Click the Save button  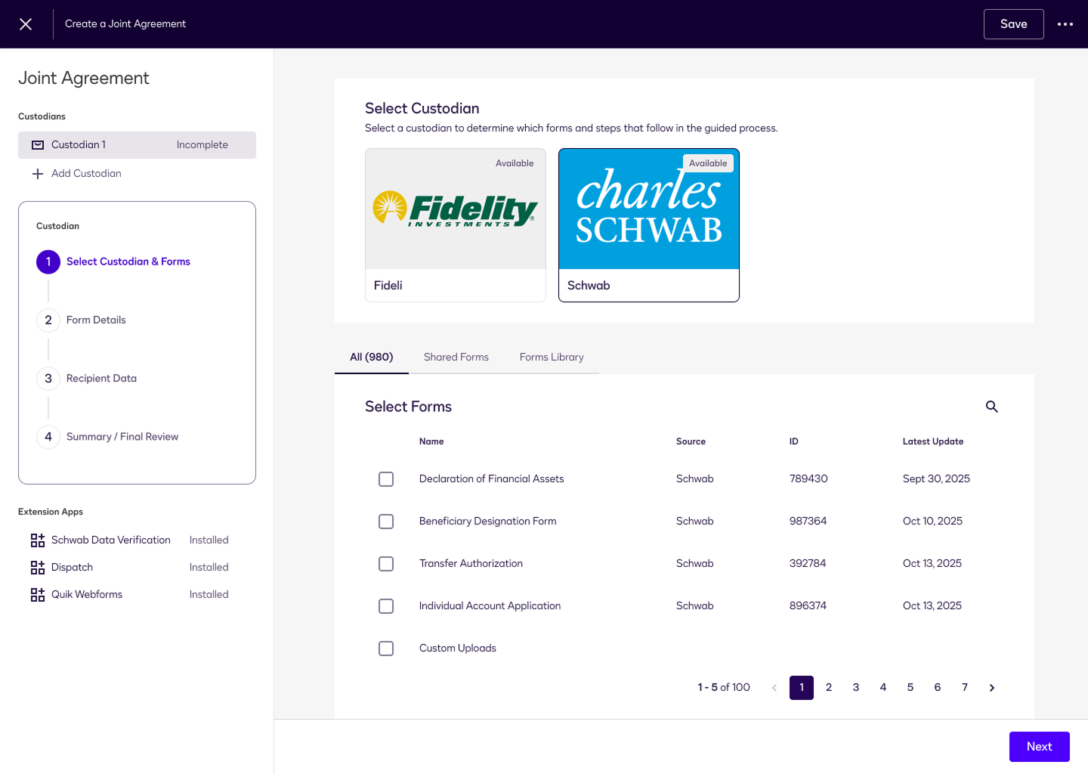pos(1013,24)
